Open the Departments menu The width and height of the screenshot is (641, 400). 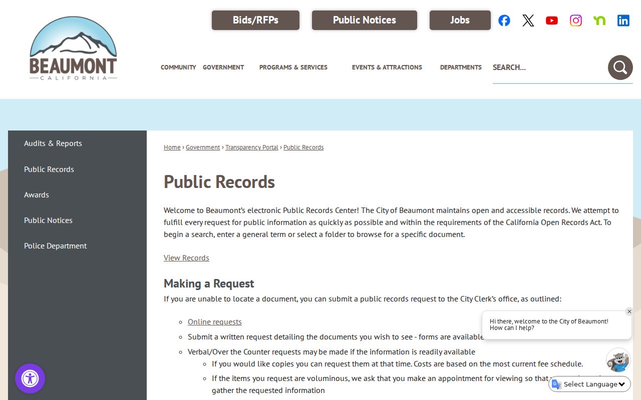pyautogui.click(x=461, y=67)
